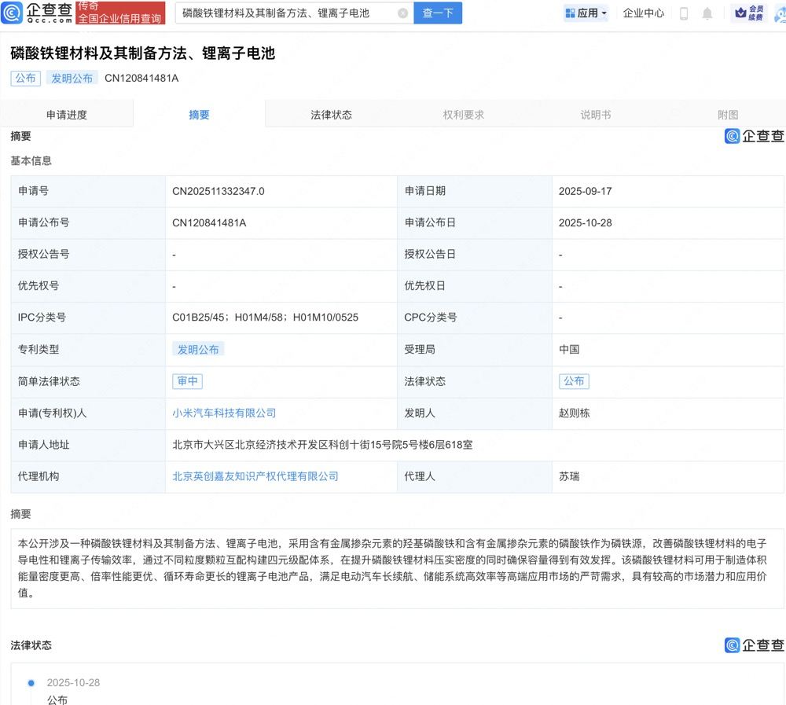
Task: Open 北京英创嘉友知识产权代理有限公司 agency link
Action: 255,476
